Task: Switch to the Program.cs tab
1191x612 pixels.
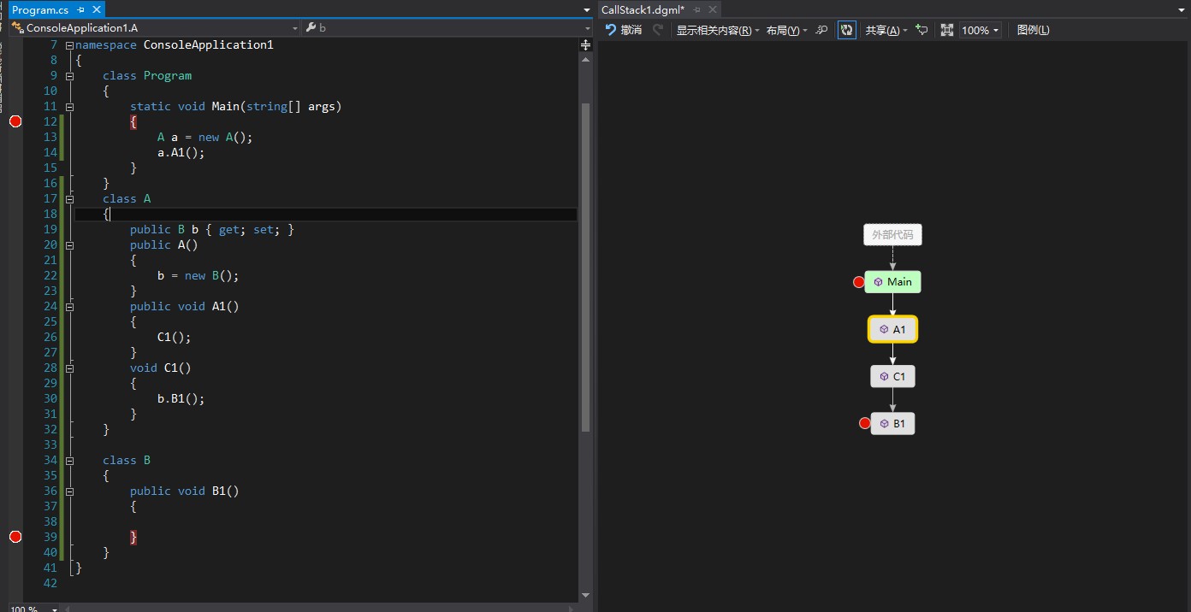Action: click(39, 10)
